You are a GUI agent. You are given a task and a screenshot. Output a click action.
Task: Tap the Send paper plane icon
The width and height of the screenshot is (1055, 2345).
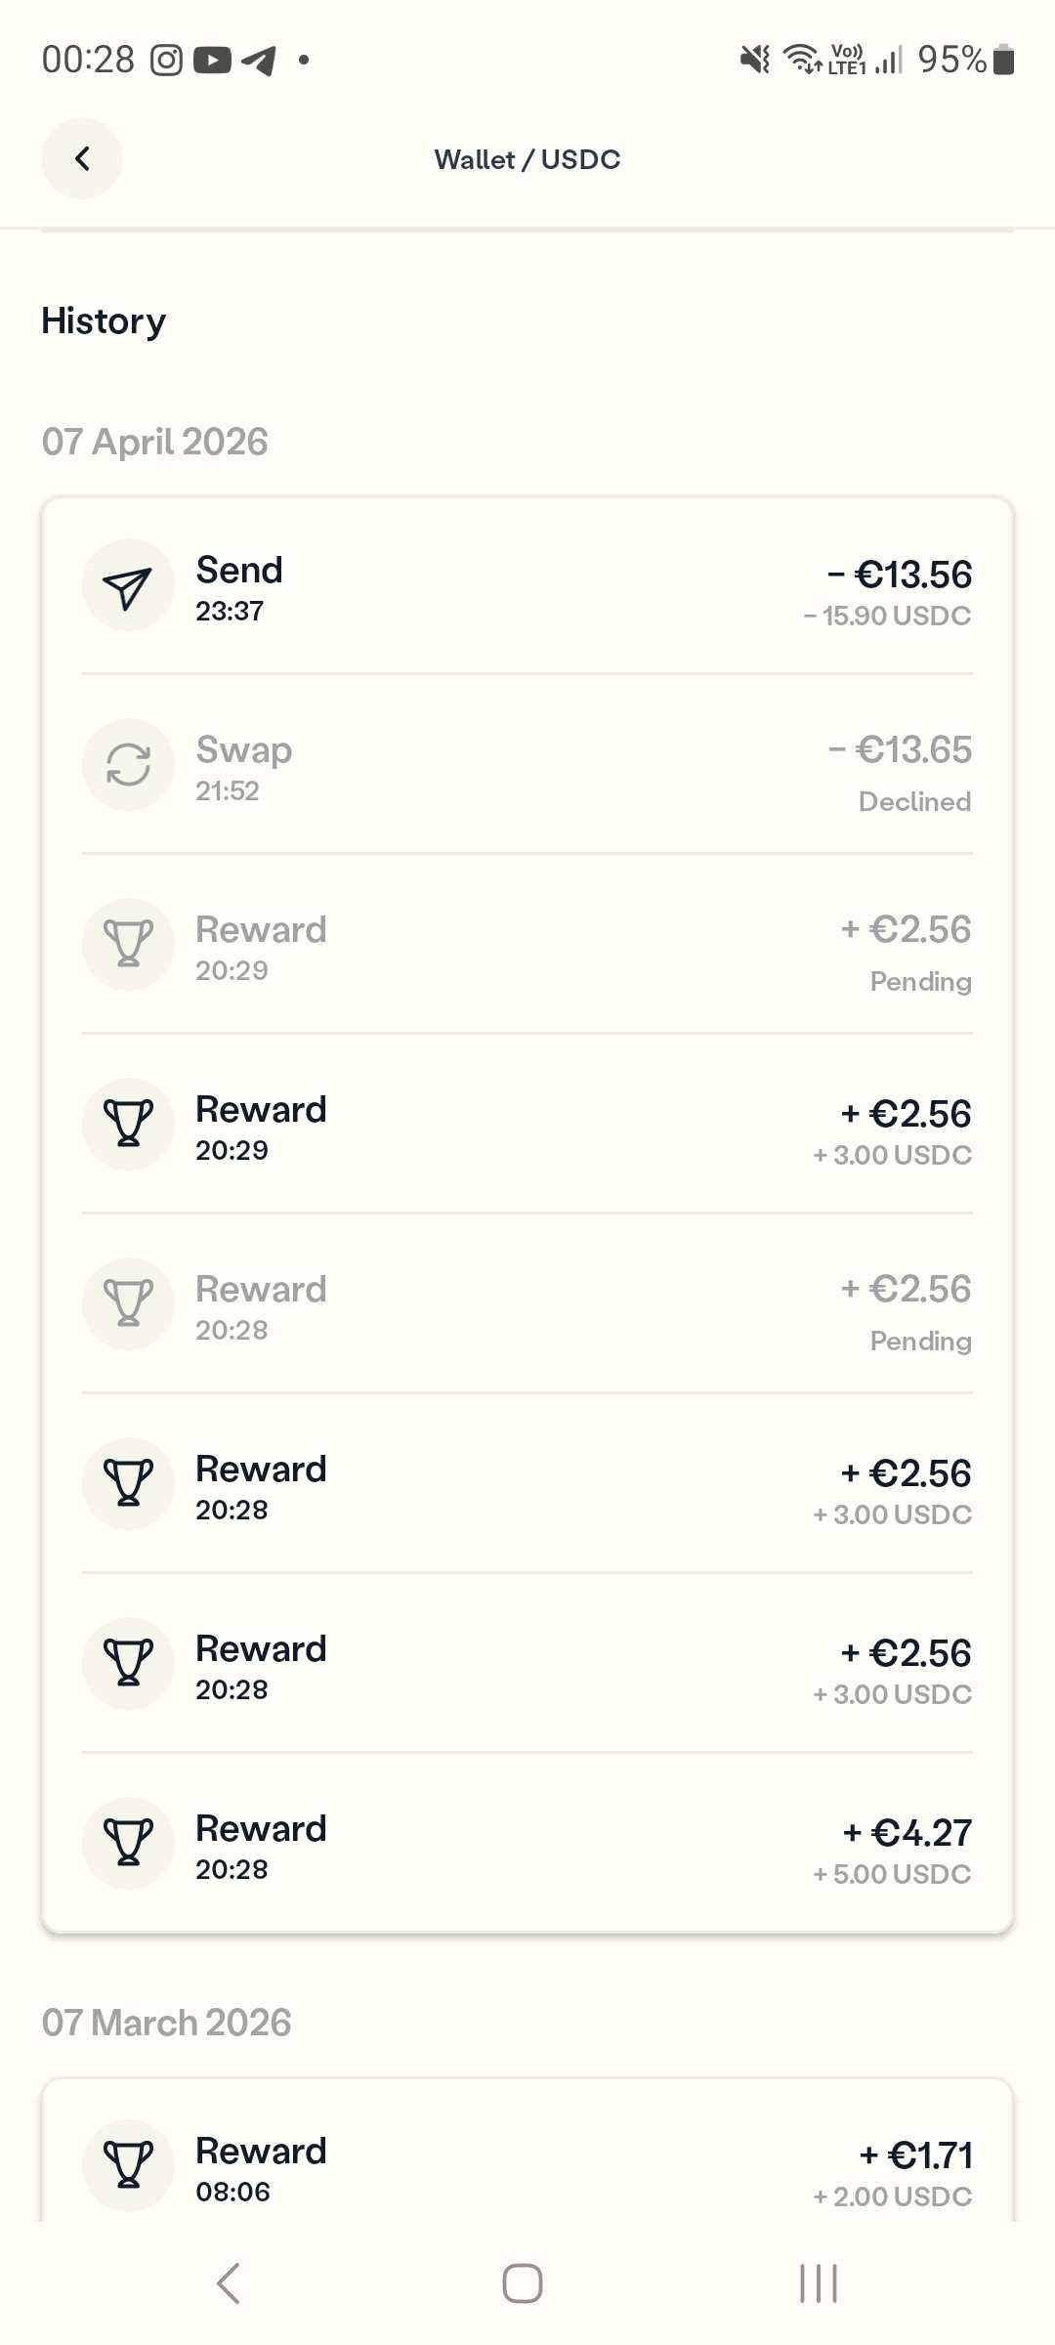click(128, 586)
